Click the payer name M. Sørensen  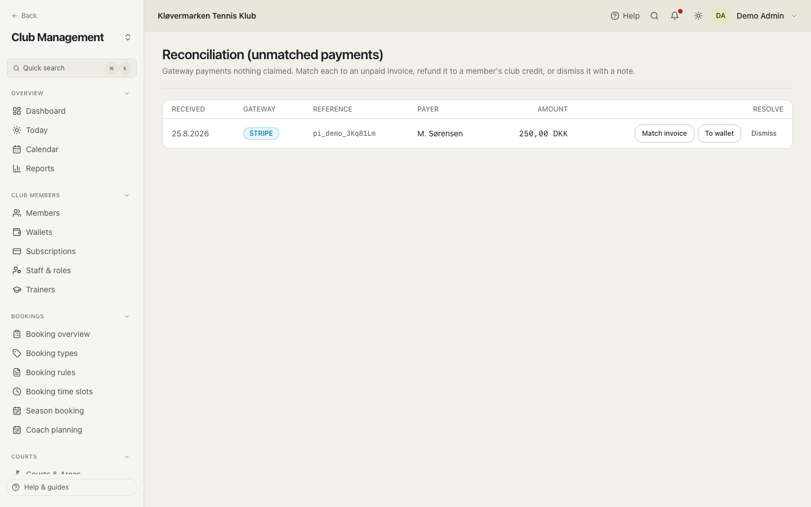coord(440,134)
